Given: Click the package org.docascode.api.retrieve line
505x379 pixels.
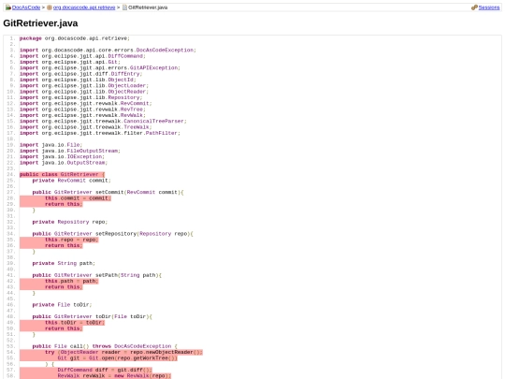Looking at the screenshot, I should [x=75, y=38].
